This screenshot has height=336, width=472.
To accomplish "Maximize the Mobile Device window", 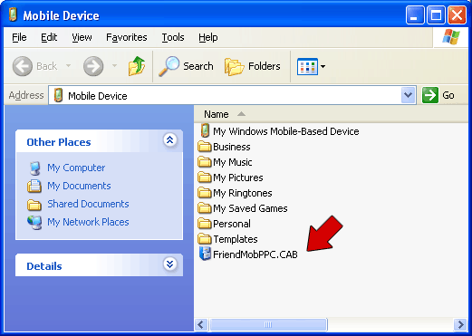I will (x=436, y=15).
